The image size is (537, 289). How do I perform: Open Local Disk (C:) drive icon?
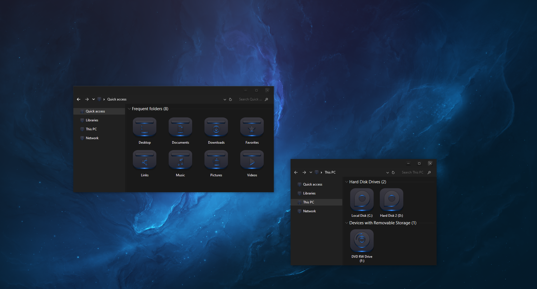362,199
